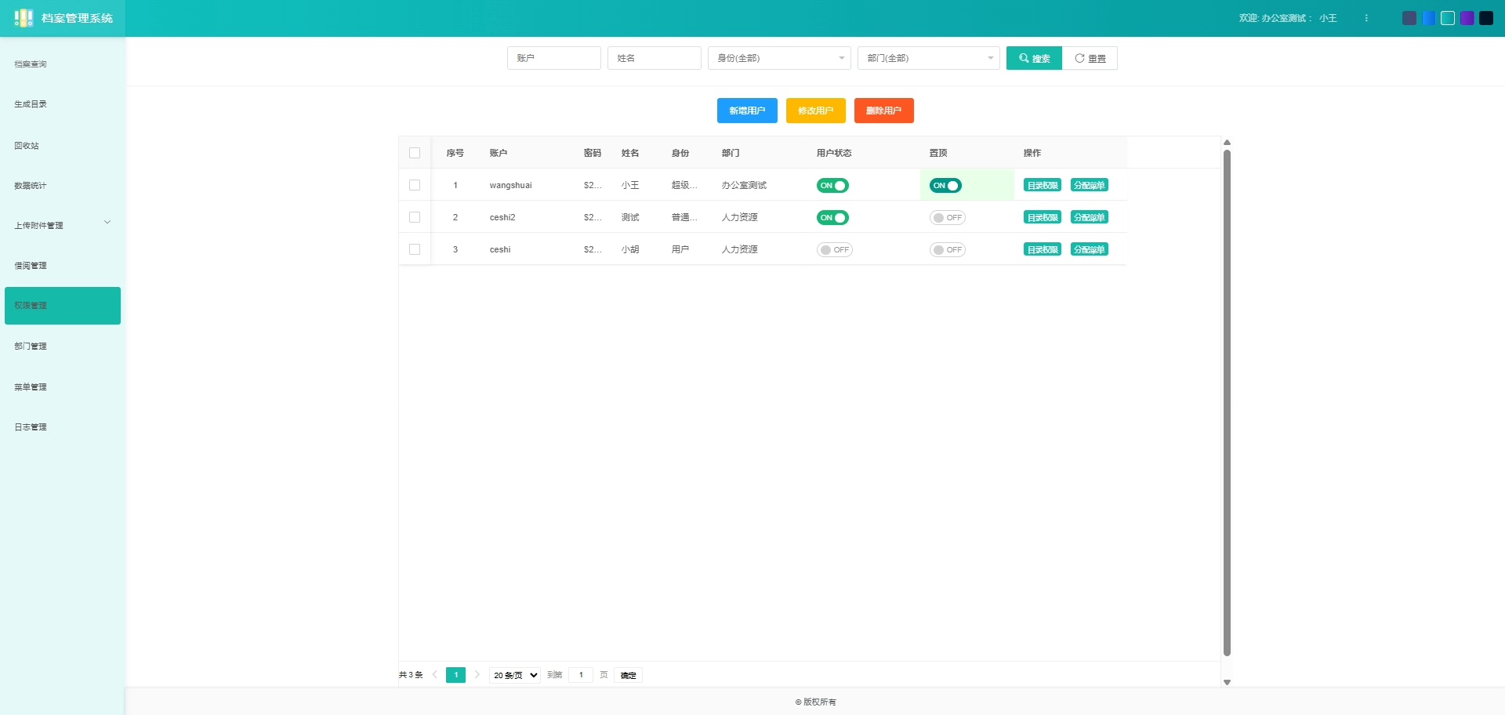The height and width of the screenshot is (715, 1505).
Task: Click scrollbar up arrow
Action: (x=1227, y=143)
